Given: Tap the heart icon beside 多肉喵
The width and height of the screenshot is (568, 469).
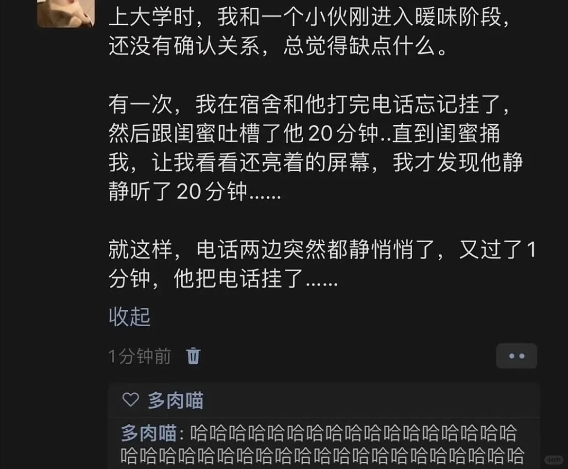Looking at the screenshot, I should pos(131,400).
